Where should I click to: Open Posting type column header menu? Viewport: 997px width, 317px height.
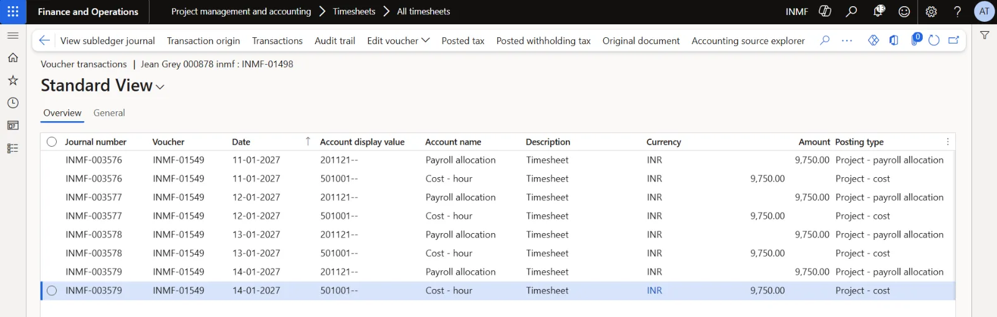pyautogui.click(x=859, y=142)
